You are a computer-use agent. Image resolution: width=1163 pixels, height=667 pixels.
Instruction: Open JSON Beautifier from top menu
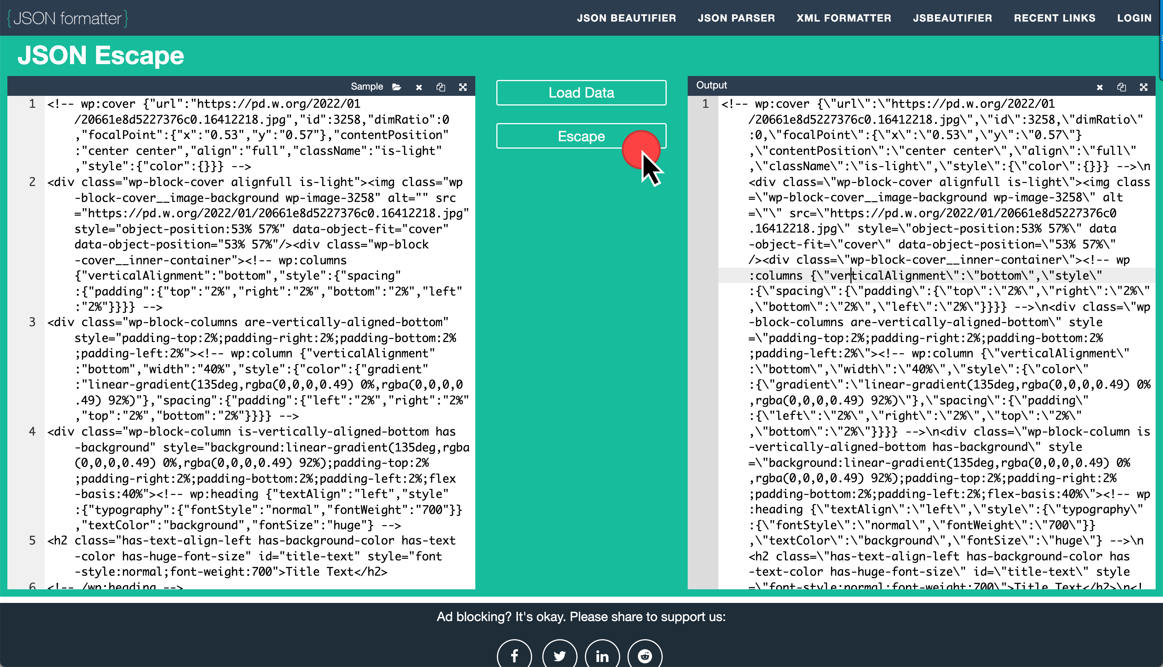tap(626, 18)
